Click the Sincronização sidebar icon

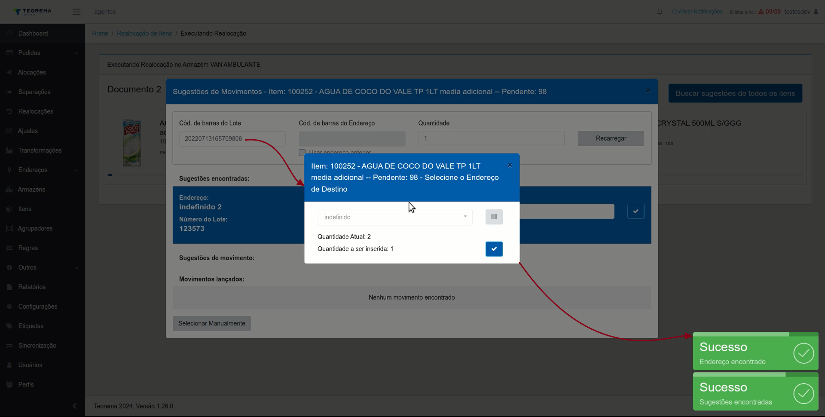[9, 345]
